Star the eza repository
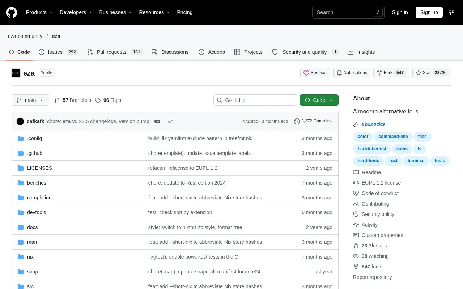Viewport: 463px width, 289px height. click(432, 73)
